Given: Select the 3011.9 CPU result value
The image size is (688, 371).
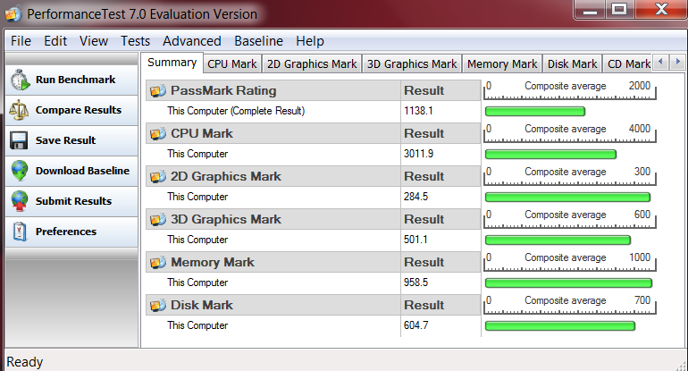Looking at the screenshot, I should tap(418, 154).
